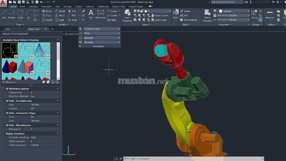Open Layer Properties manager
This screenshot has height=161, width=286.
127,16
